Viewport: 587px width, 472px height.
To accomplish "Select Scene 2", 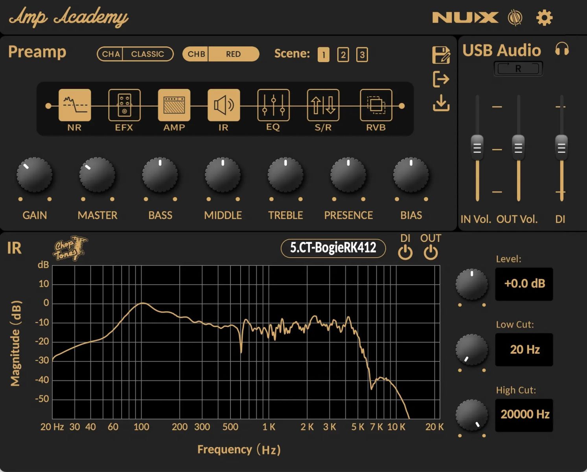I will coord(343,55).
